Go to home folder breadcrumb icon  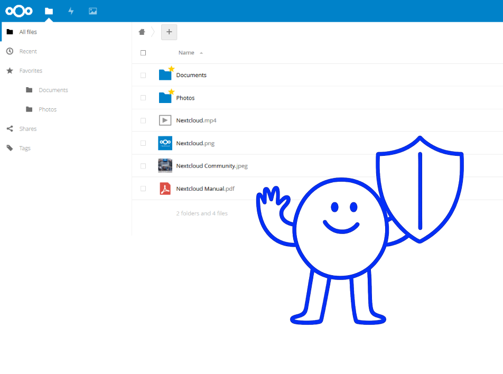click(142, 32)
